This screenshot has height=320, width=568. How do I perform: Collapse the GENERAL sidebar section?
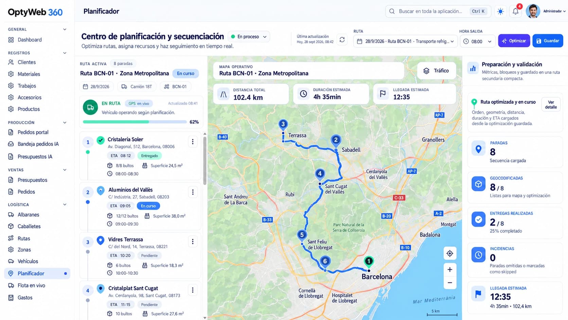[x=65, y=29]
